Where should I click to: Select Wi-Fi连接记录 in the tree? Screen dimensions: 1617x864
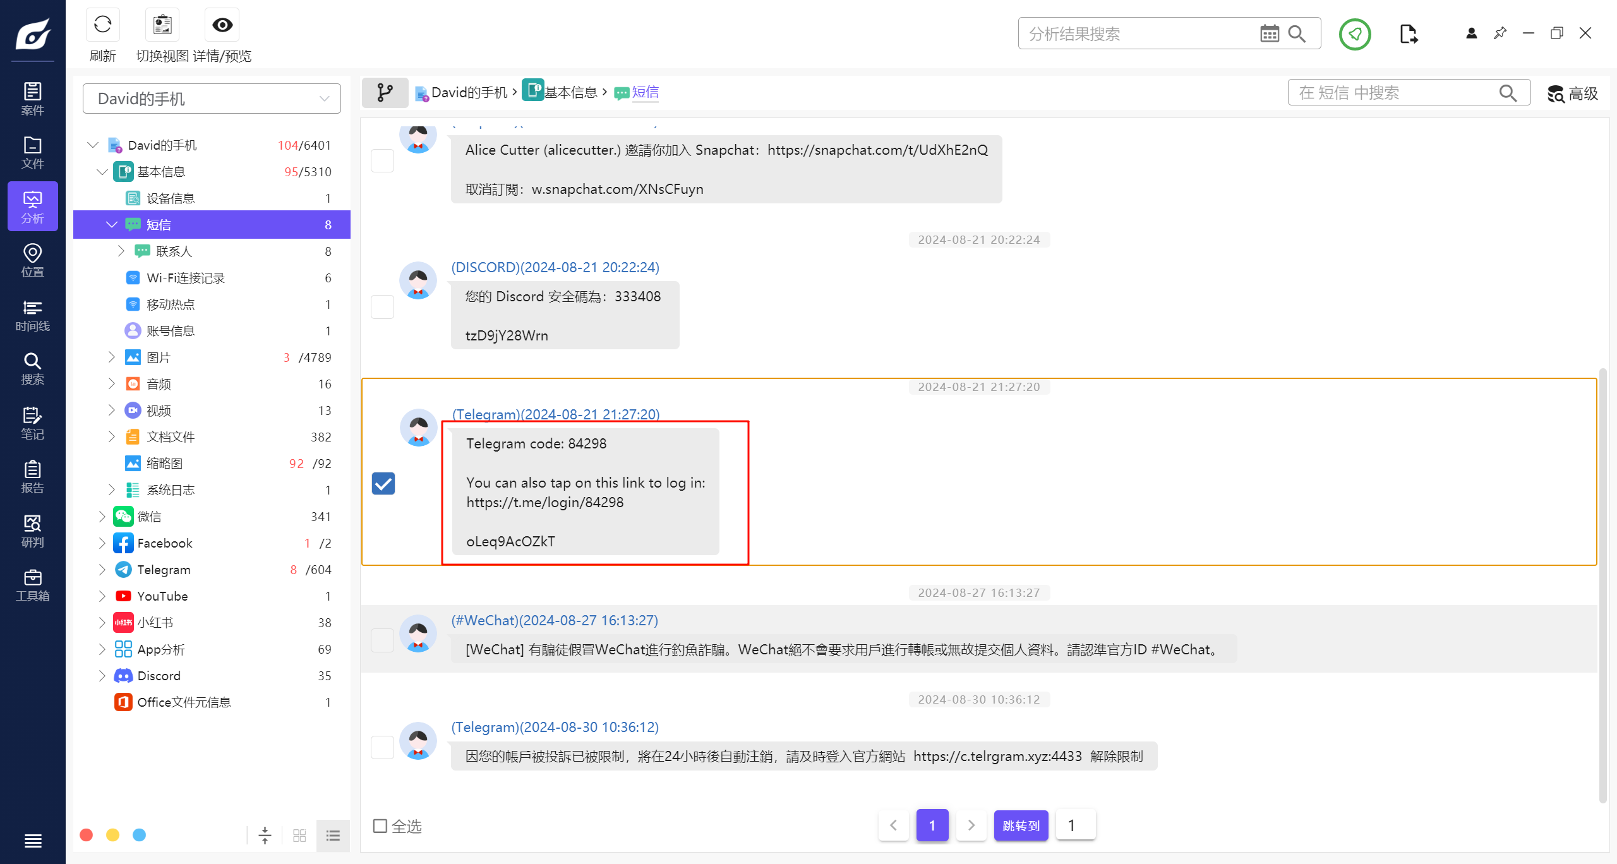(186, 278)
